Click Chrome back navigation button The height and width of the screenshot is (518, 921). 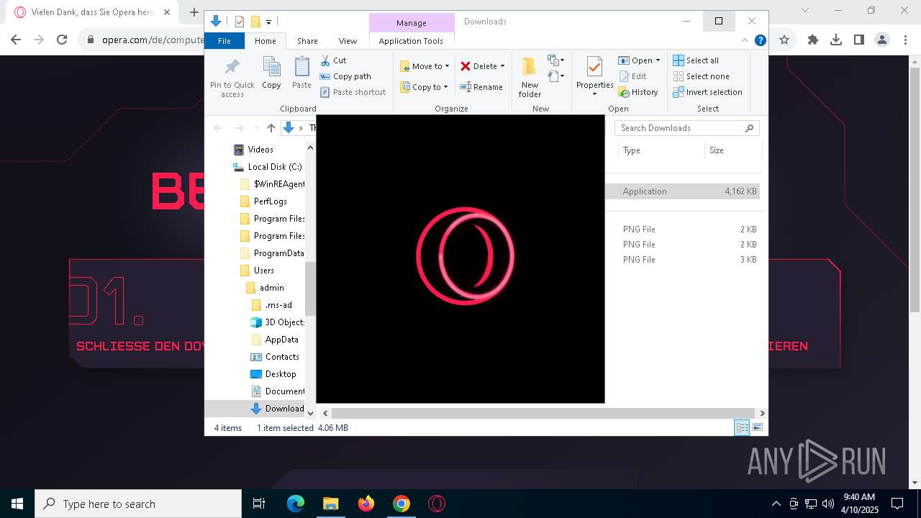click(x=16, y=40)
